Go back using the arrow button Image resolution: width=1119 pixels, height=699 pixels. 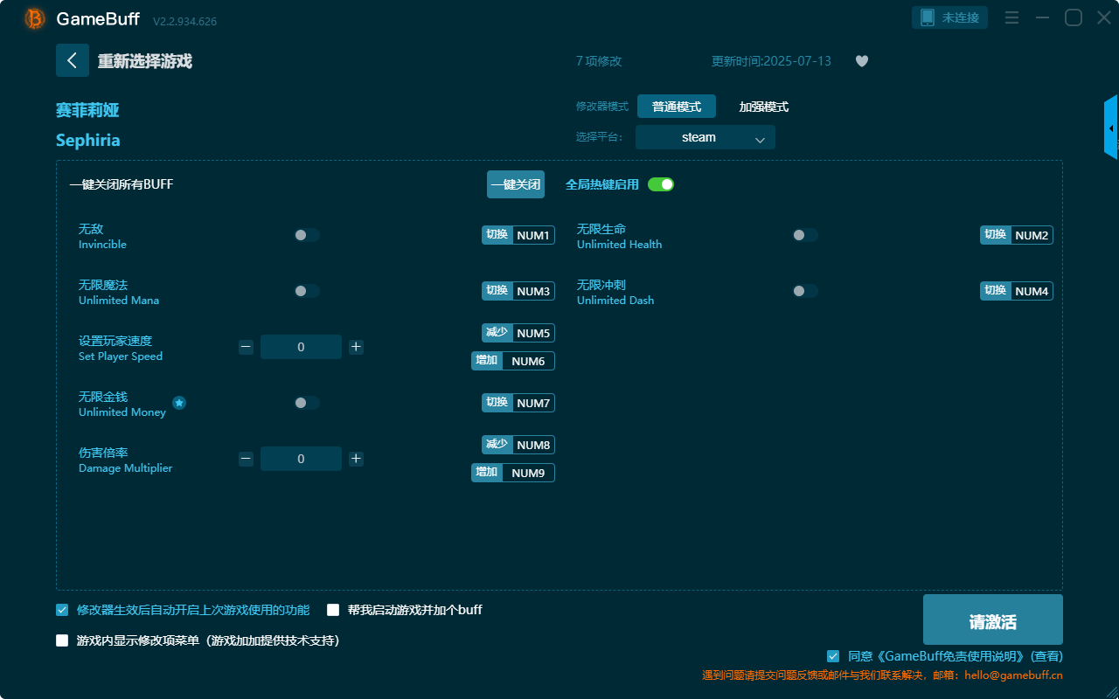pyautogui.click(x=73, y=60)
